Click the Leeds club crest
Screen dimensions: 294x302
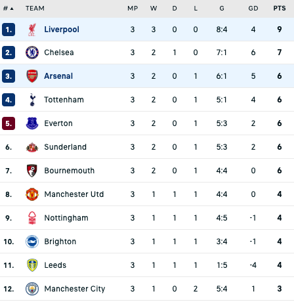point(32,265)
